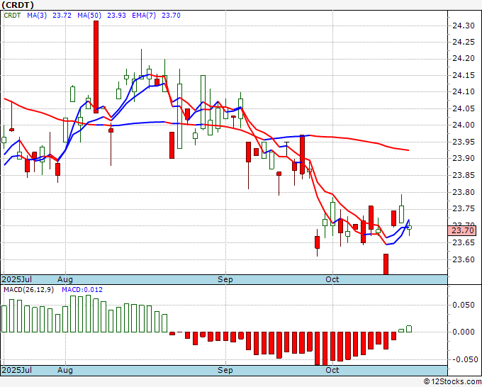Click the MA(50) value 23.93
The height and width of the screenshot is (387, 482).
[x=116, y=16]
